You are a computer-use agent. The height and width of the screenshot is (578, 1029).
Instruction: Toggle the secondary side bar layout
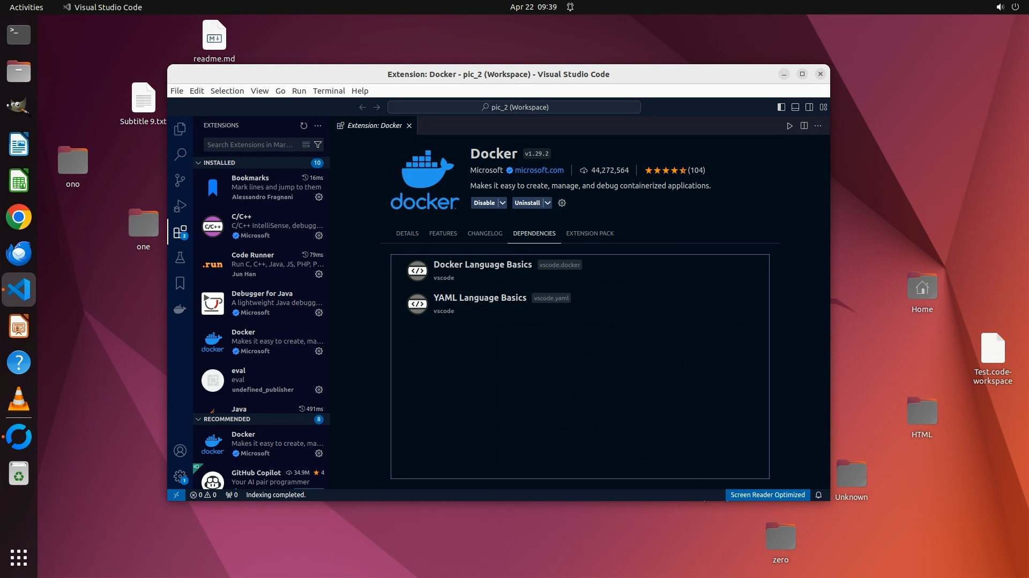(x=809, y=107)
